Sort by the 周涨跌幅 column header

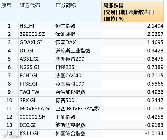133,12
